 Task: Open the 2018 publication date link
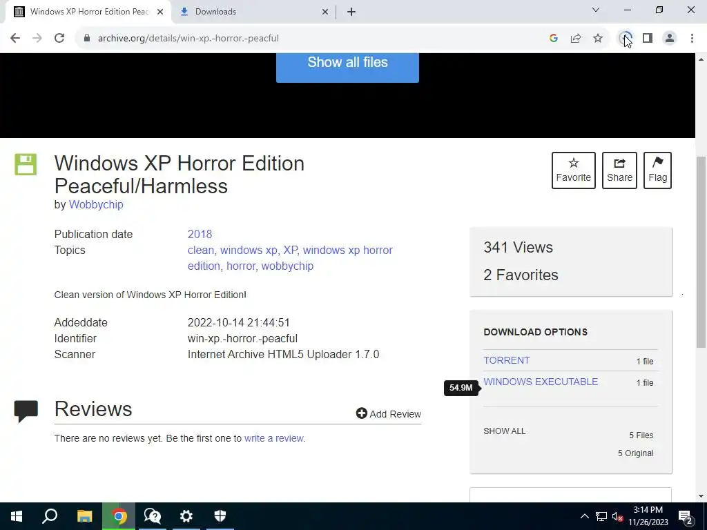[200, 235]
